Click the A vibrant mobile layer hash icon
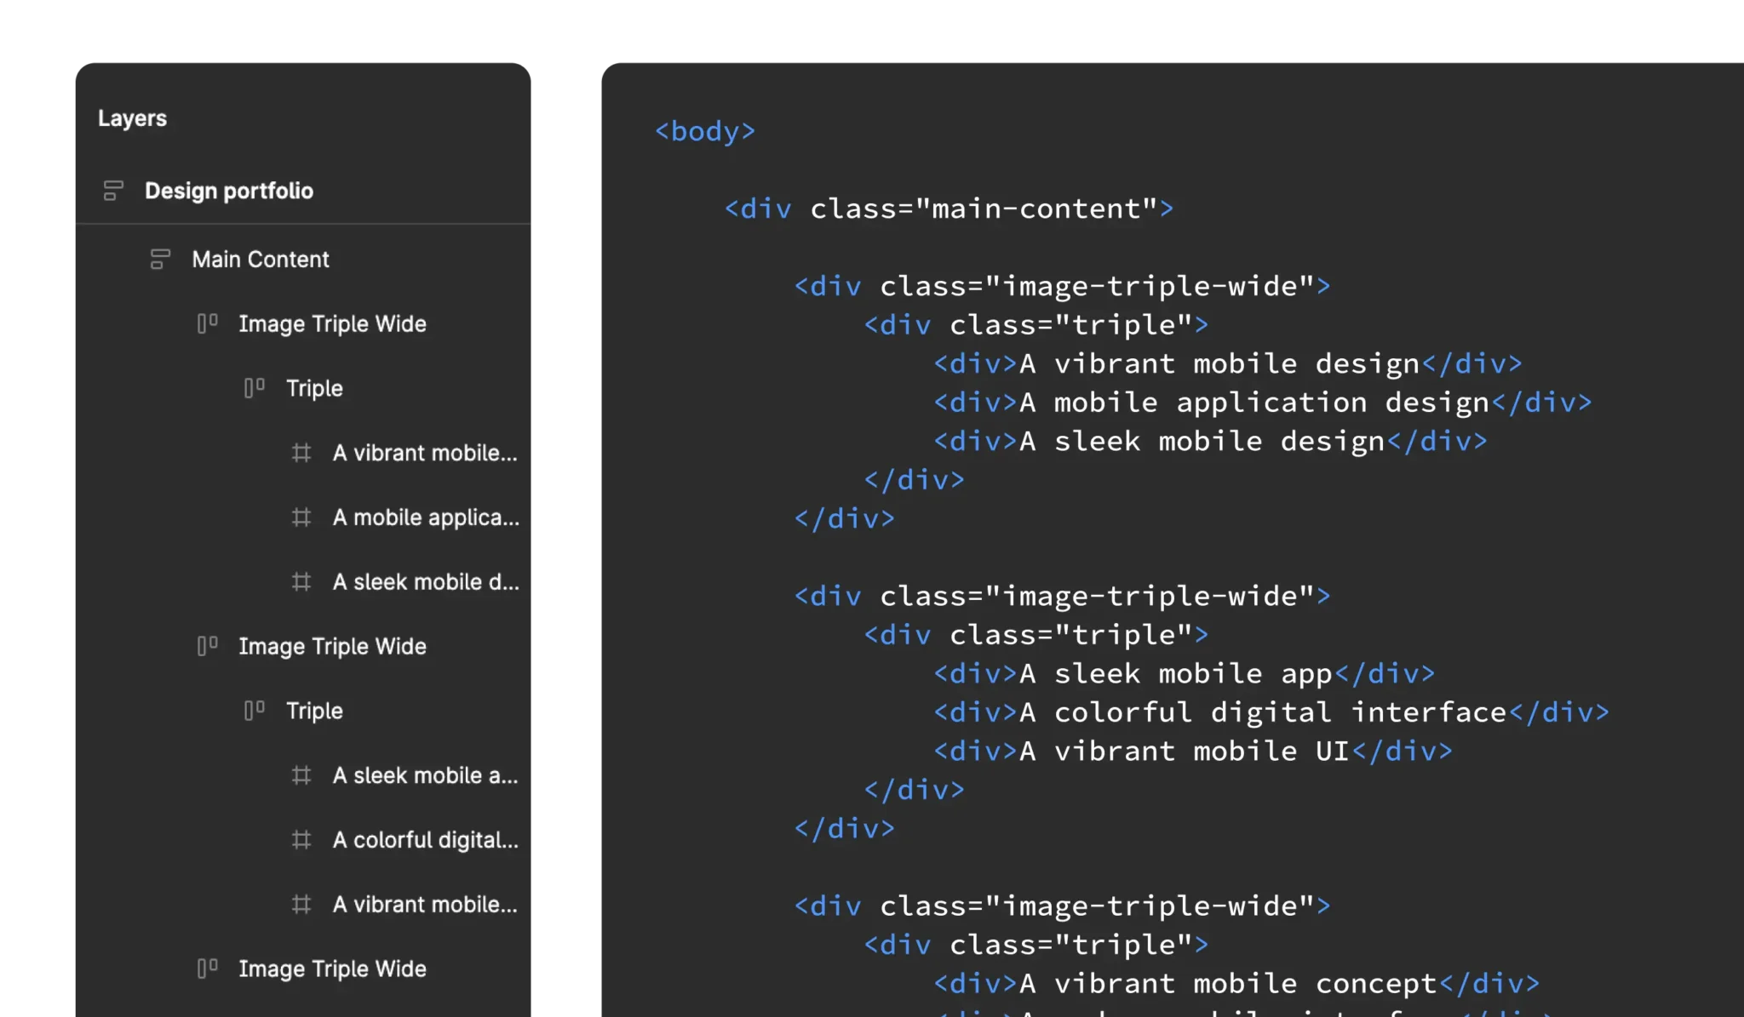 coord(301,452)
